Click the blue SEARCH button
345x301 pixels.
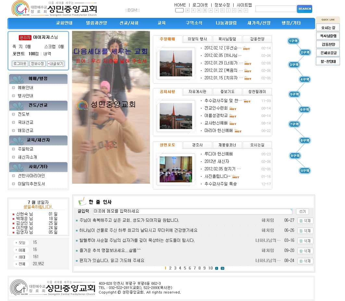click(304, 9)
